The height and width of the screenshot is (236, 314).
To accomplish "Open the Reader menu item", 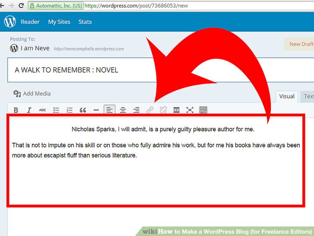I will [30, 22].
